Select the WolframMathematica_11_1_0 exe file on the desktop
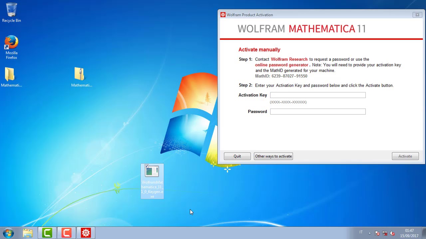The width and height of the screenshot is (426, 239). (152, 181)
